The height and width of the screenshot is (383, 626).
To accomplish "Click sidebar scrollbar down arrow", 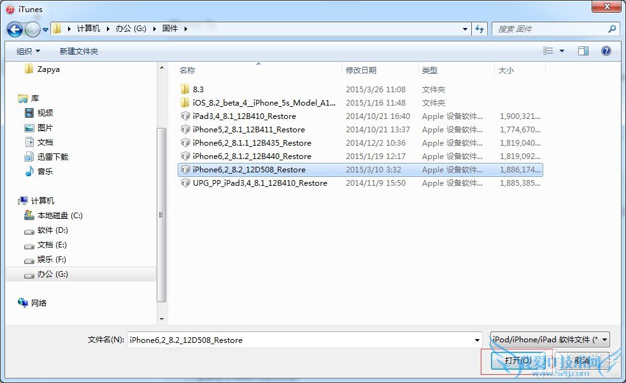I will point(162,319).
